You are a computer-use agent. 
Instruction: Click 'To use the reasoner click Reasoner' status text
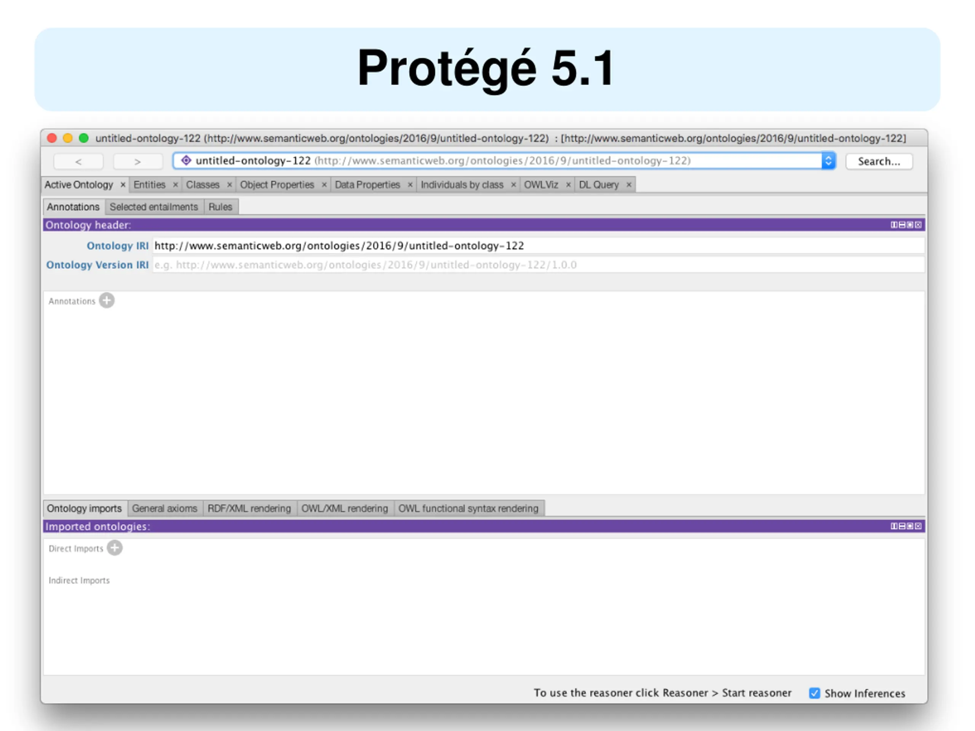[x=662, y=693]
